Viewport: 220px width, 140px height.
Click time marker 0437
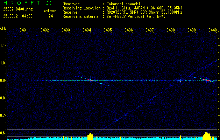(x=150, y=30)
